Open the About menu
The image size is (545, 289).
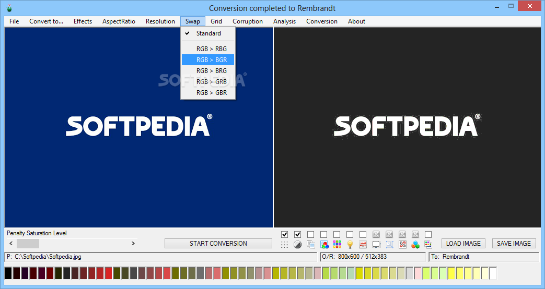pyautogui.click(x=356, y=21)
